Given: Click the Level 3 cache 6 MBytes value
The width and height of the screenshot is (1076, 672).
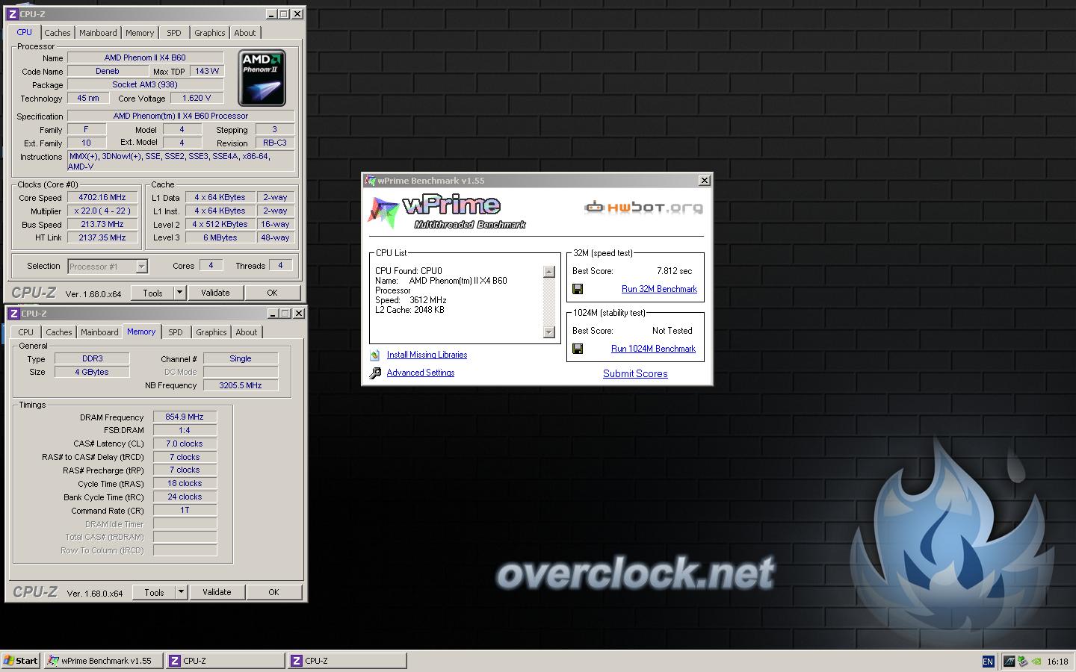Looking at the screenshot, I should 220,237.
